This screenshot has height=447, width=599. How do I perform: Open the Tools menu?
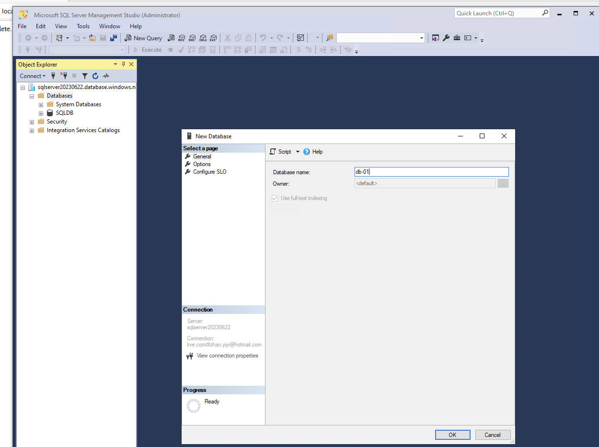83,26
